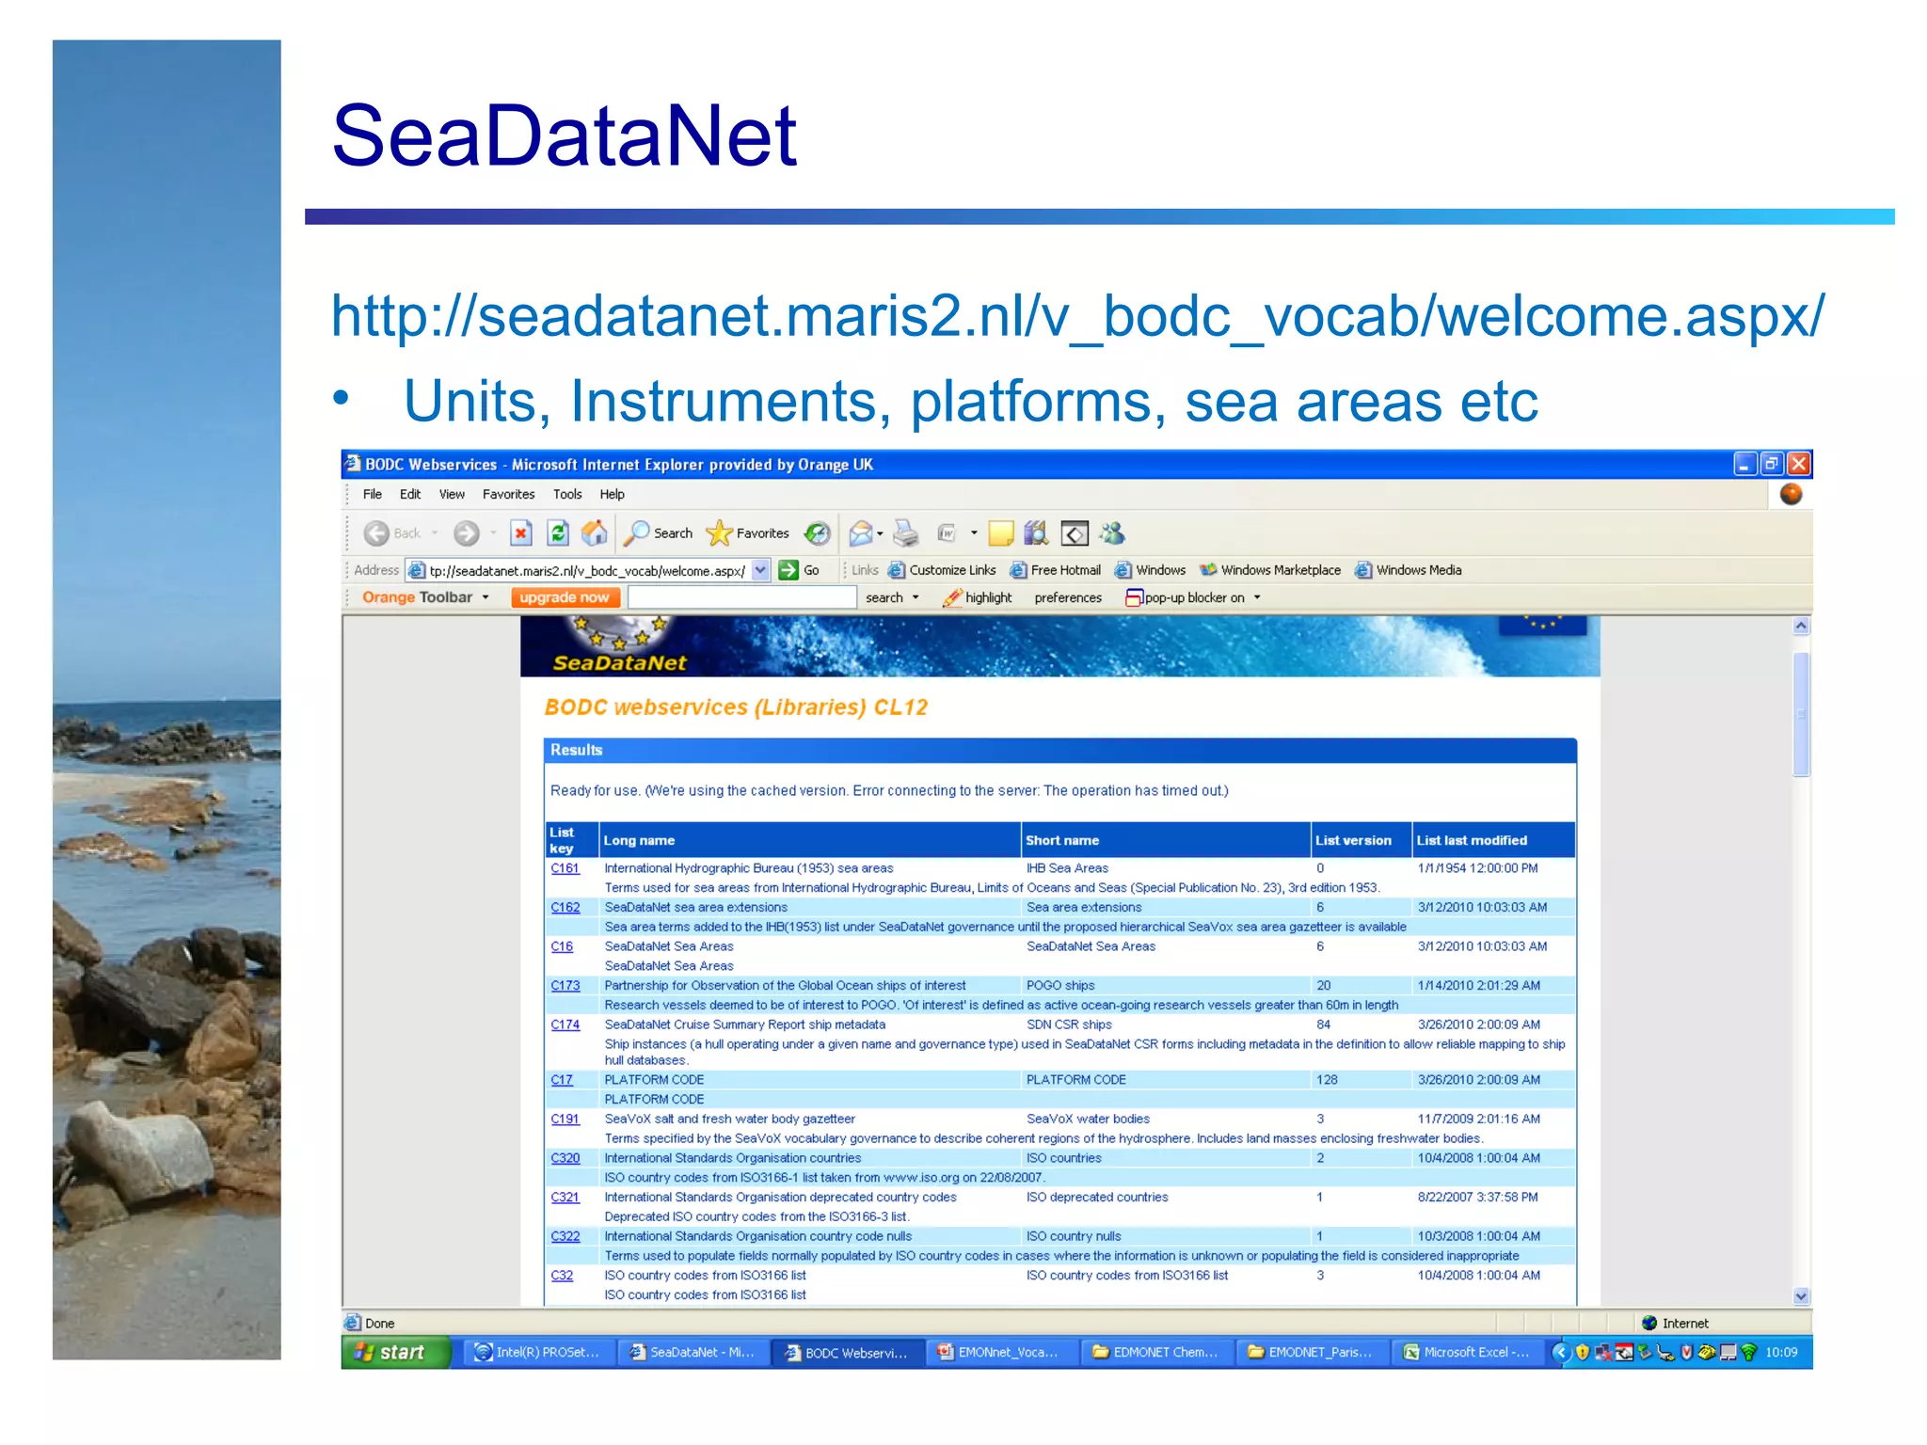Click the Refresh page icon
The width and height of the screenshot is (1927, 1445).
tap(558, 533)
